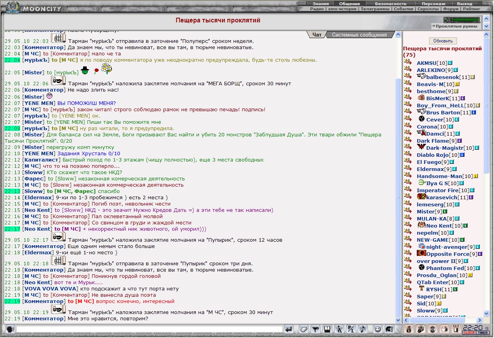Click the Обновить button
Image resolution: width=494 pixels, height=338 pixels.
pos(443,41)
